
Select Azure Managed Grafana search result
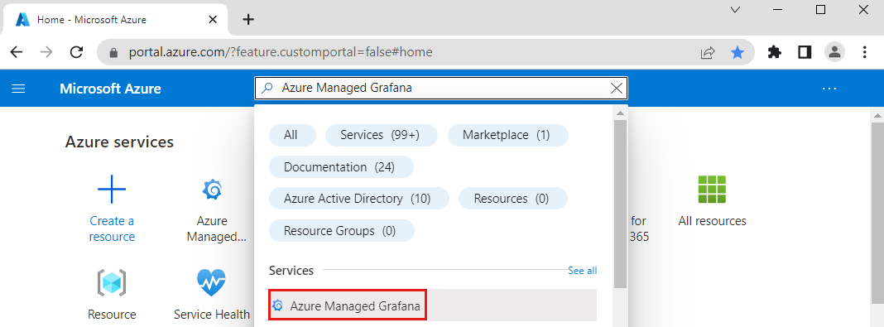(x=432, y=305)
